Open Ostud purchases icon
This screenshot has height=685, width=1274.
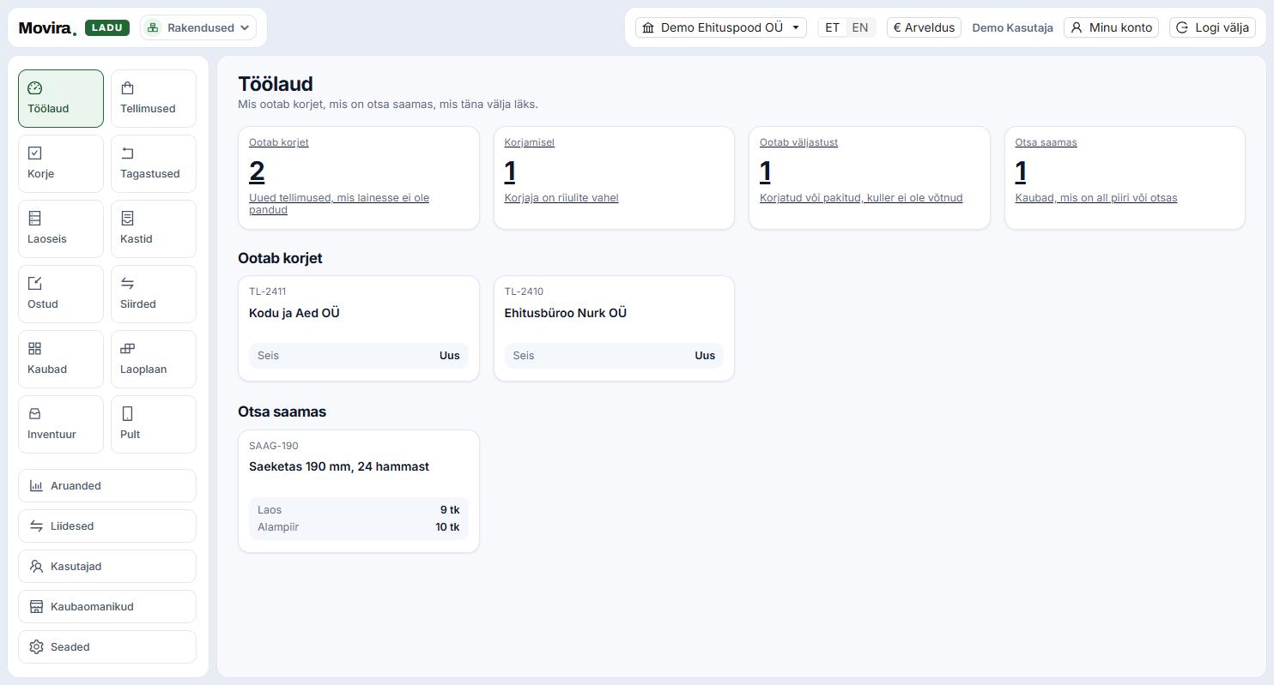(x=35, y=284)
